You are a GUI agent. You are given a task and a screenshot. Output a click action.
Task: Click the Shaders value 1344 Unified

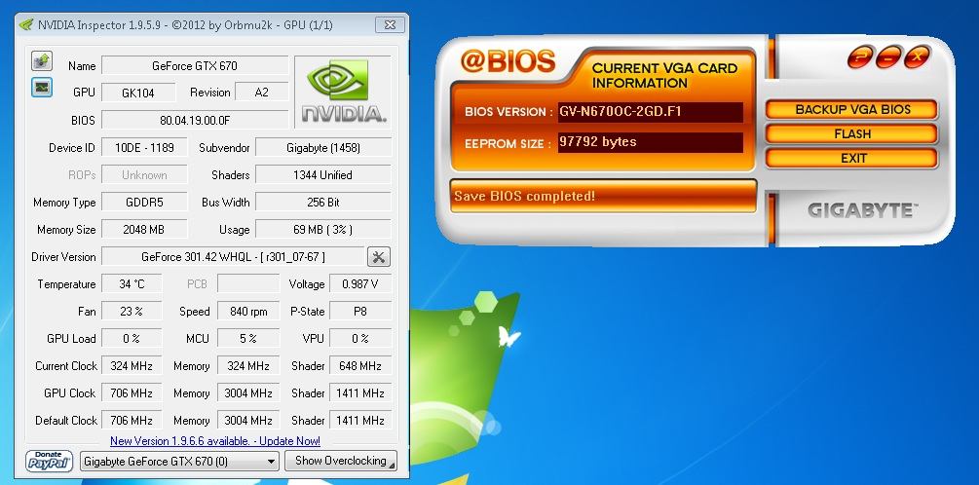[323, 174]
